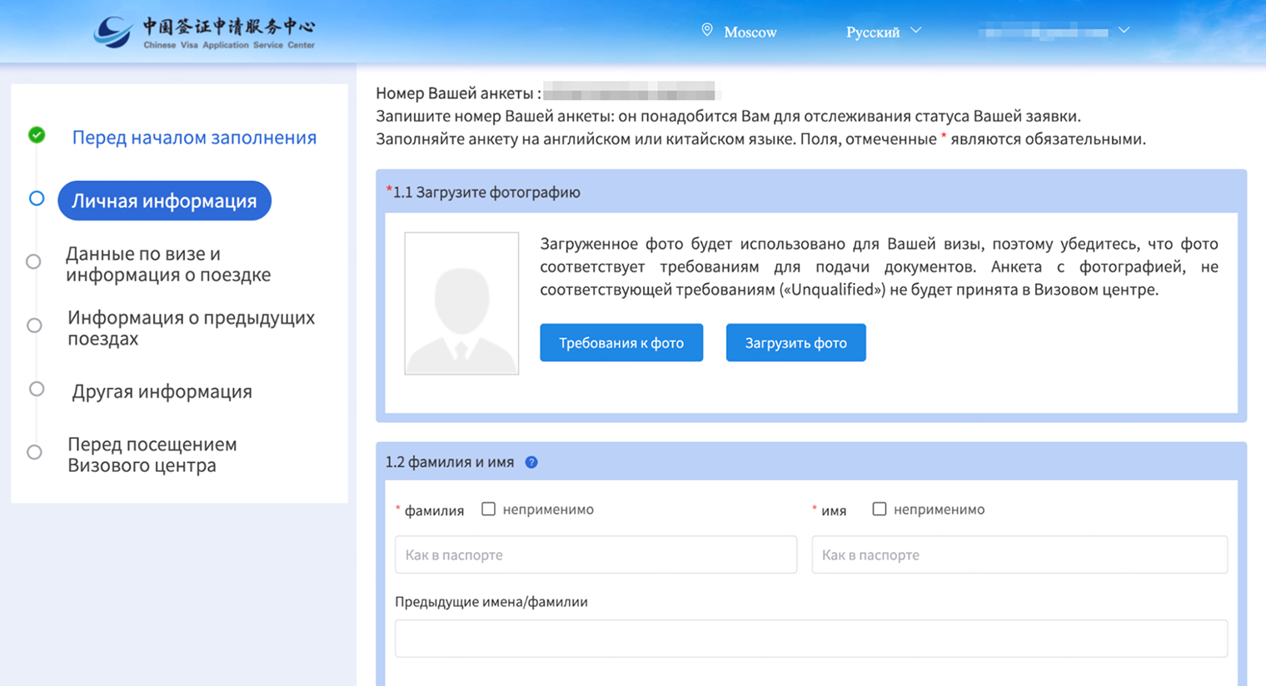The image size is (1266, 686).
Task: Check "неприменимо" next to имя
Action: coord(879,509)
